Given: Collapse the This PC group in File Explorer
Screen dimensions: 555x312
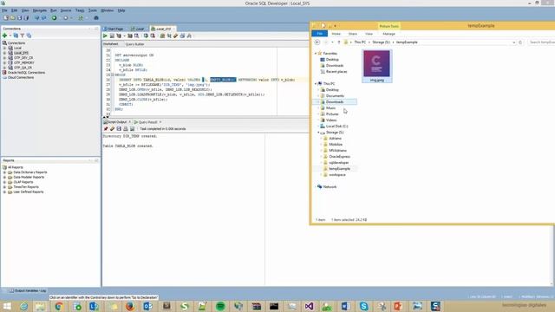Looking at the screenshot, I should click(x=316, y=83).
